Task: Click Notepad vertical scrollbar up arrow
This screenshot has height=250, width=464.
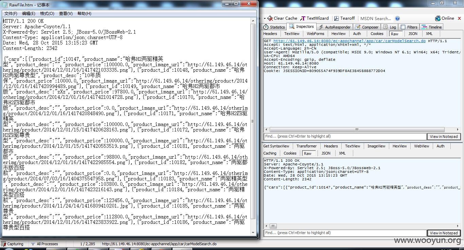Action: (253, 21)
